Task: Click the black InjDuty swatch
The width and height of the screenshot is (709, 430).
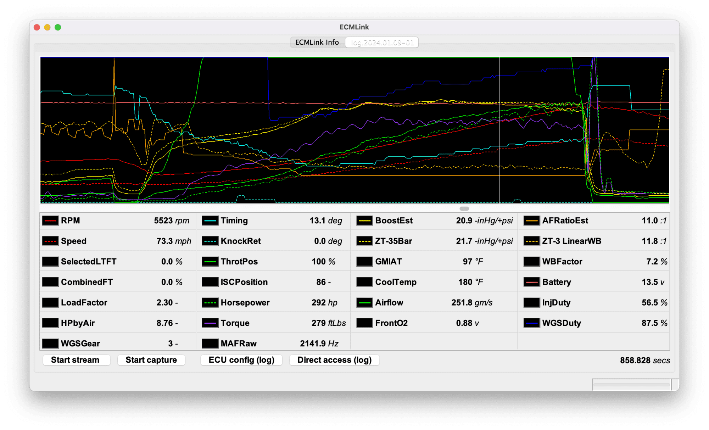Action: [531, 302]
